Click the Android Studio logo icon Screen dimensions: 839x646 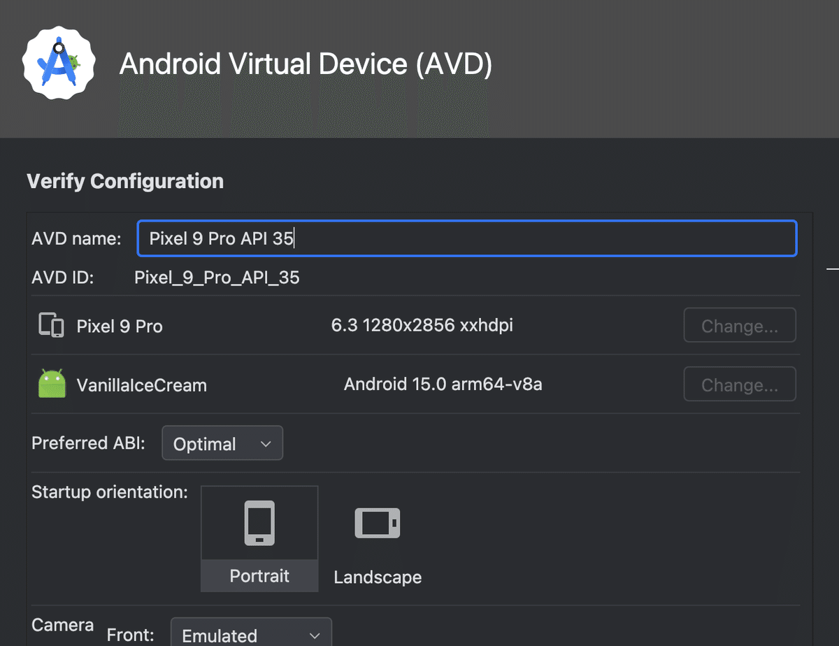coord(59,64)
